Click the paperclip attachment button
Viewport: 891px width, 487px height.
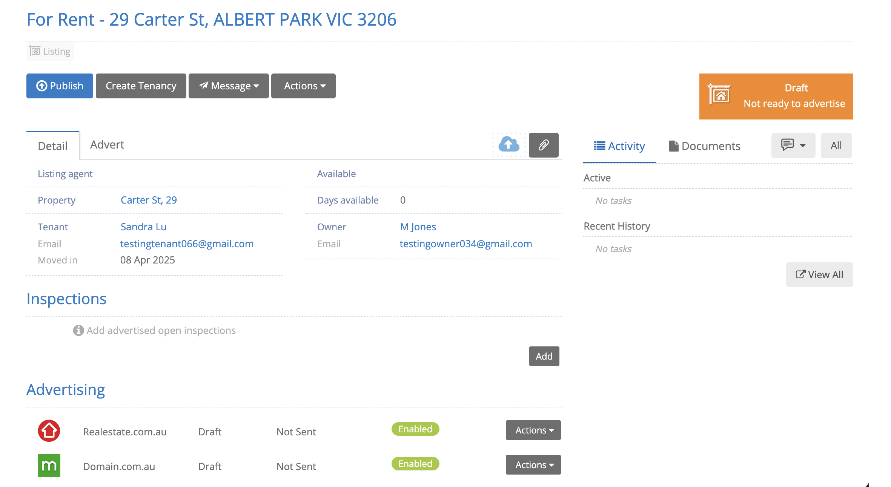tap(544, 145)
